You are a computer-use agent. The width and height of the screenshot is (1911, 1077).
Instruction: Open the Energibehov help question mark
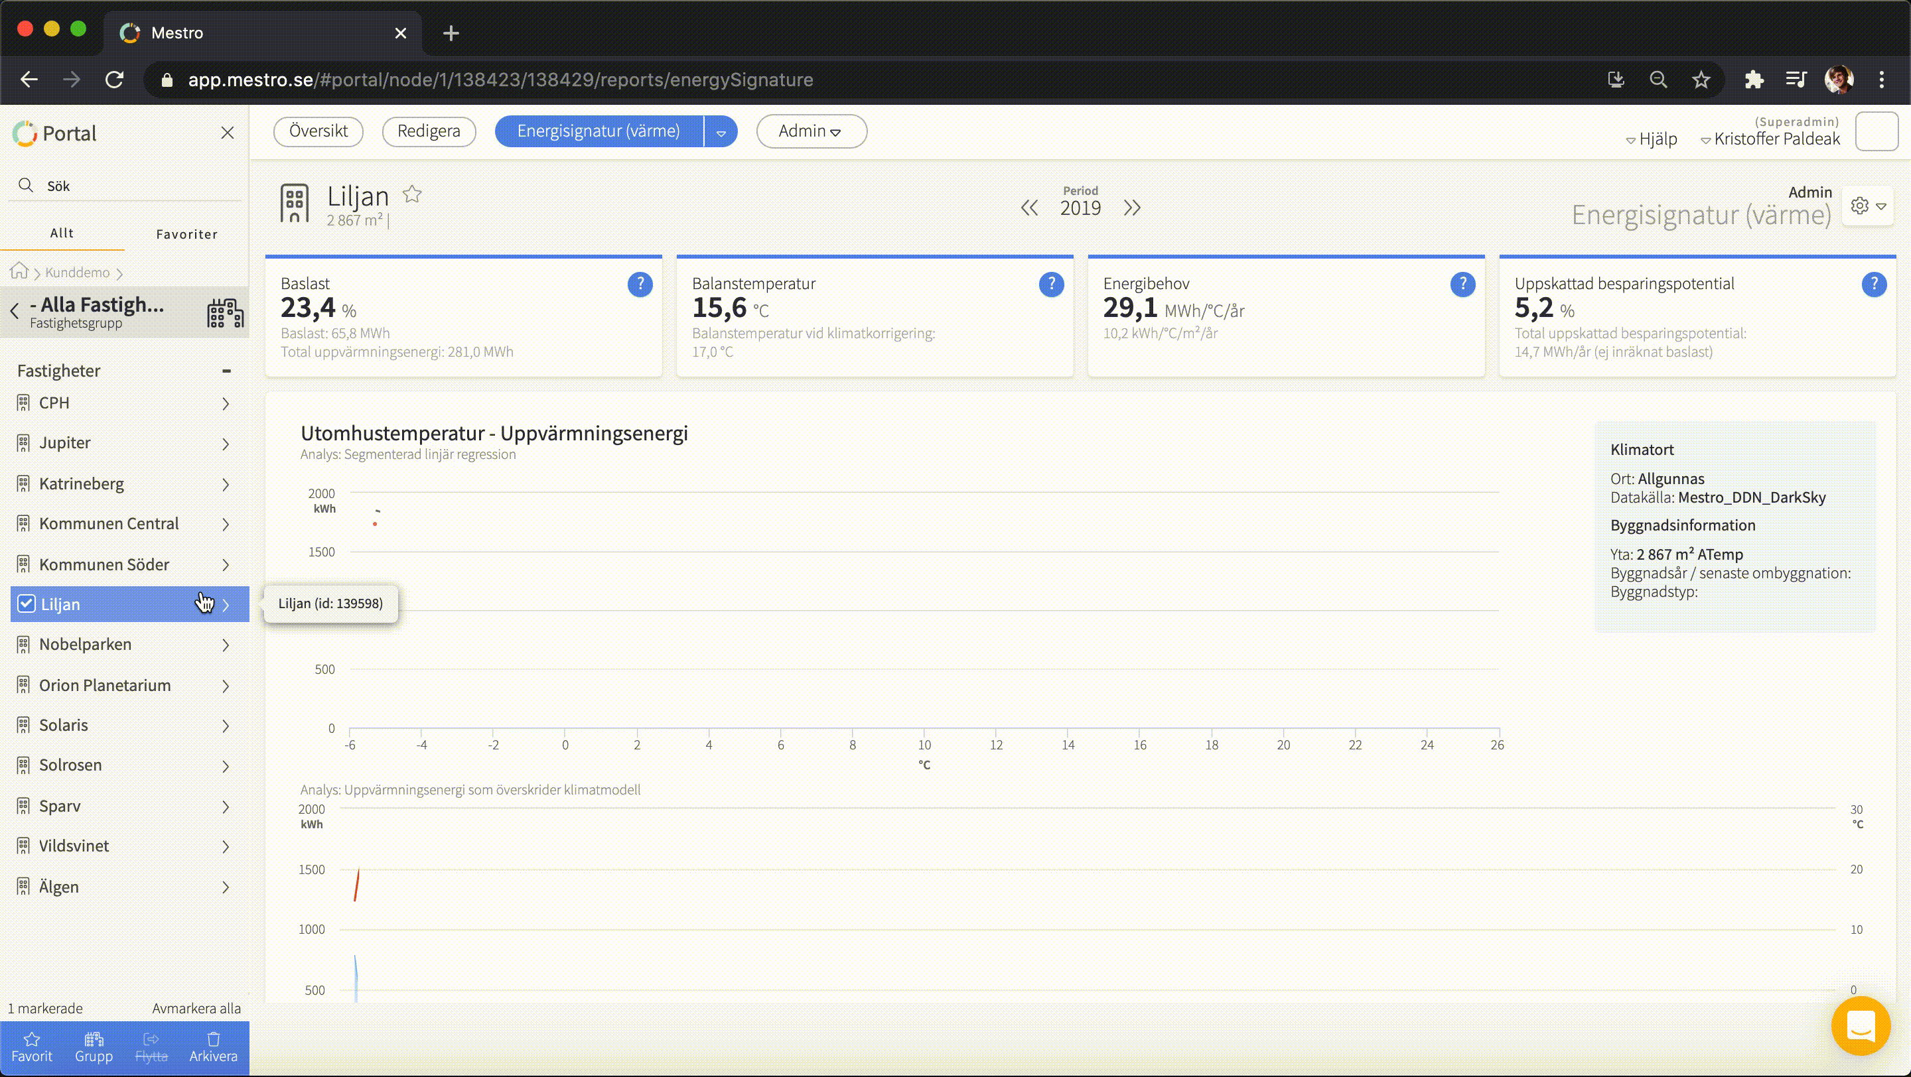1462,284
